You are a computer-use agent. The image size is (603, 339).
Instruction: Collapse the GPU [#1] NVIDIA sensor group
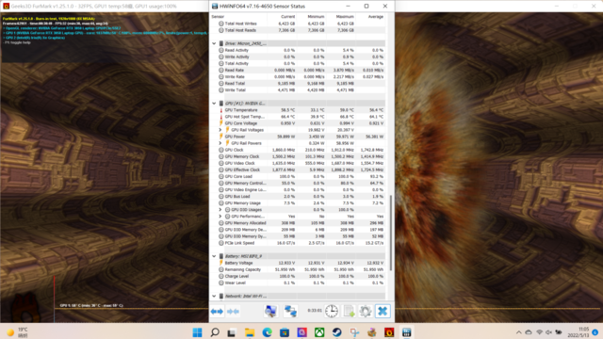[214, 104]
